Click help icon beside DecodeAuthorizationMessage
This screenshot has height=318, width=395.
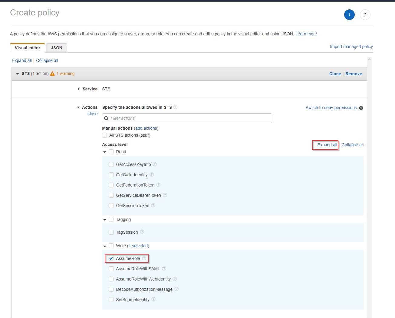click(x=176, y=289)
